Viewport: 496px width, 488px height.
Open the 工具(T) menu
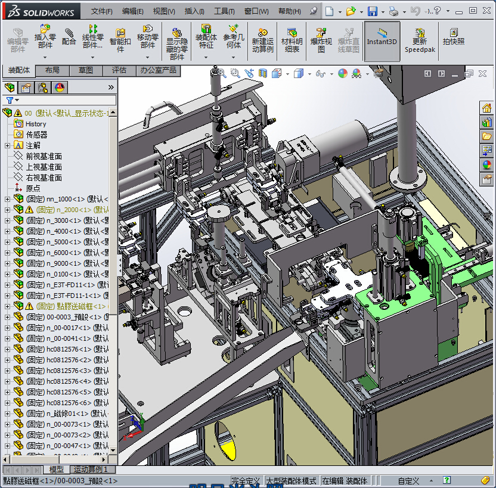tap(224, 11)
